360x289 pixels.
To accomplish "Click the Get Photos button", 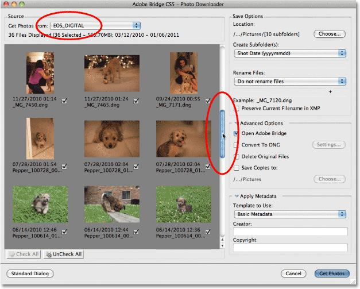I will pyautogui.click(x=332, y=273).
